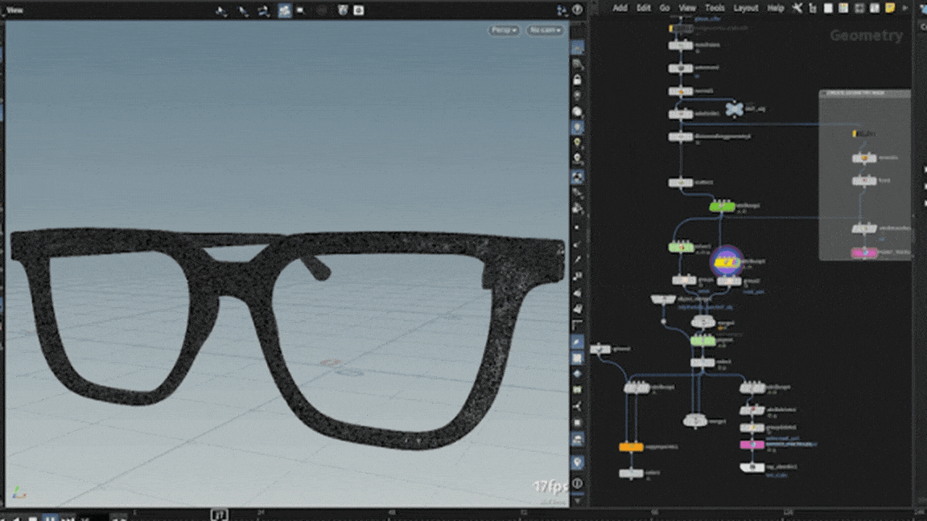
Task: Select the highlighted yellow node with purple ring
Action: coord(727,262)
